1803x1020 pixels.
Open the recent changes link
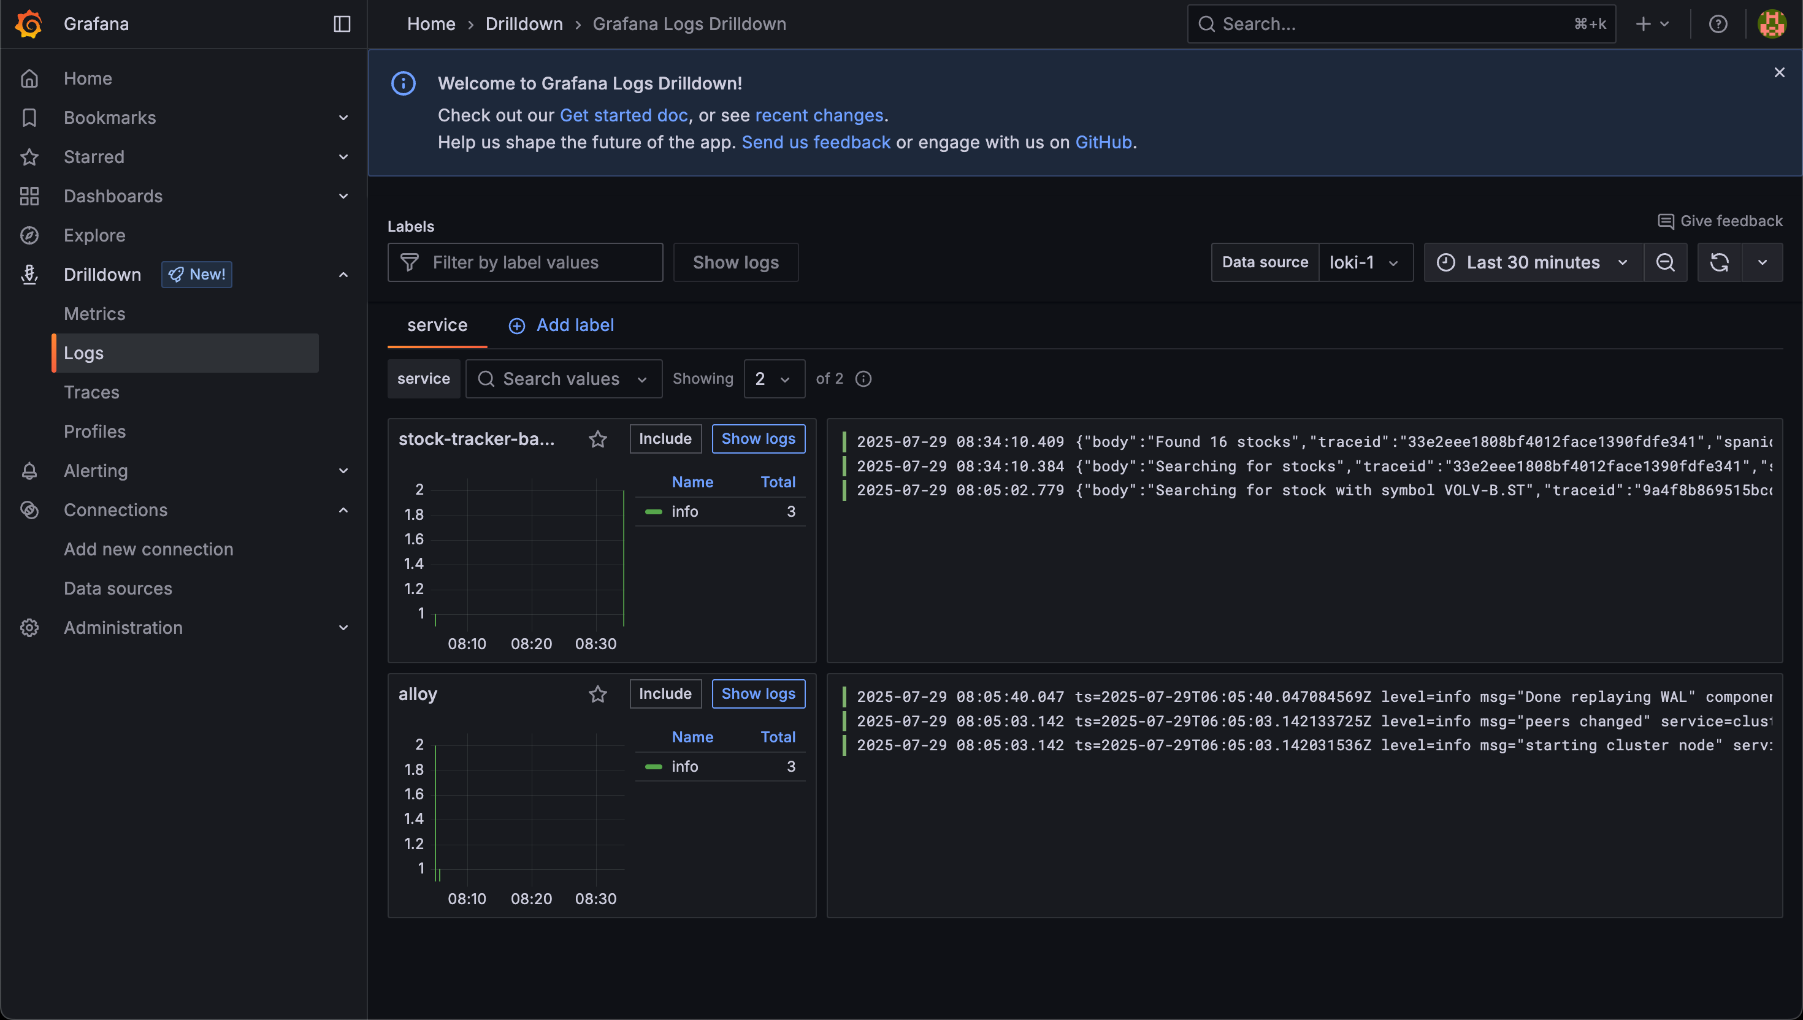tap(819, 115)
